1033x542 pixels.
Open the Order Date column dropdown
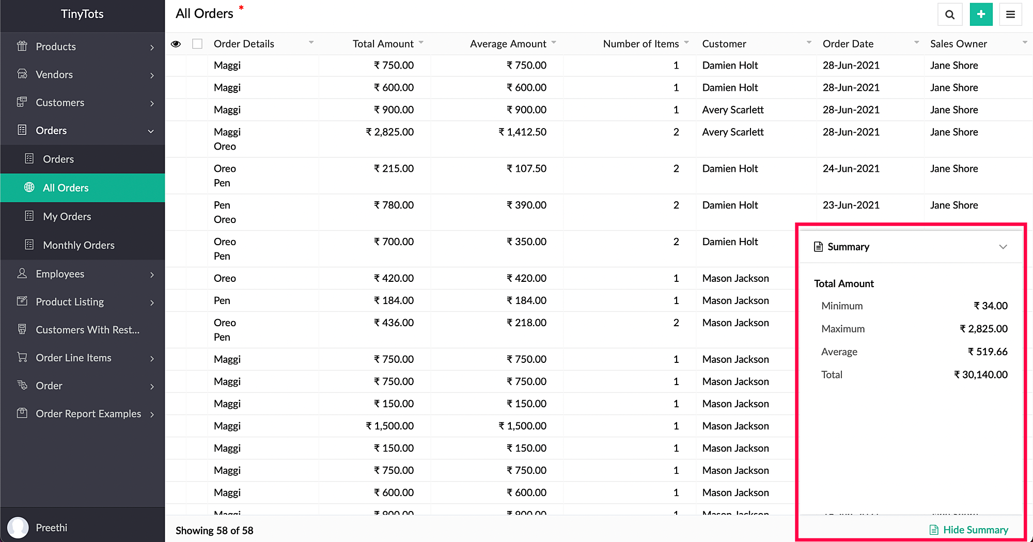click(x=916, y=43)
